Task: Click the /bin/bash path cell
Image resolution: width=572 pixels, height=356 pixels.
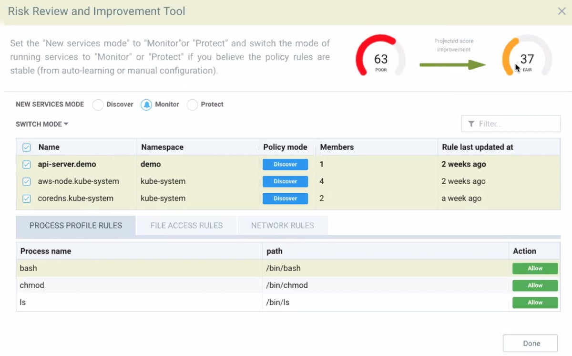Action: point(283,268)
